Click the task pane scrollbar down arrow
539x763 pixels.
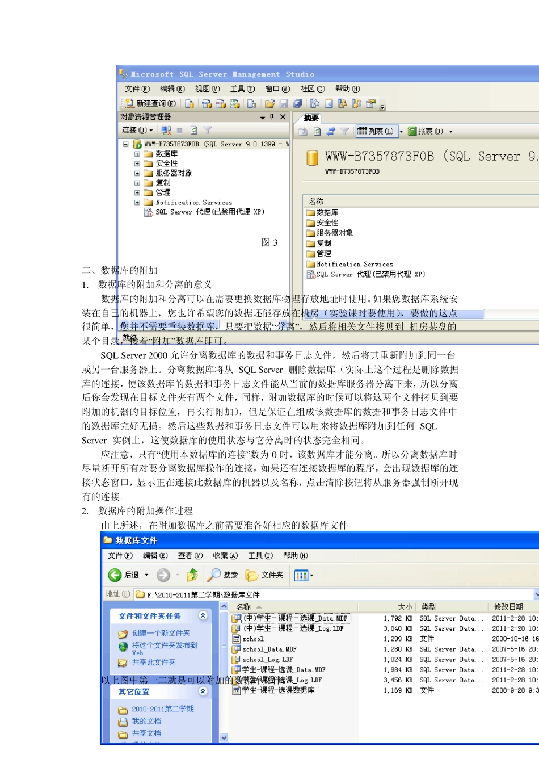coord(224,737)
